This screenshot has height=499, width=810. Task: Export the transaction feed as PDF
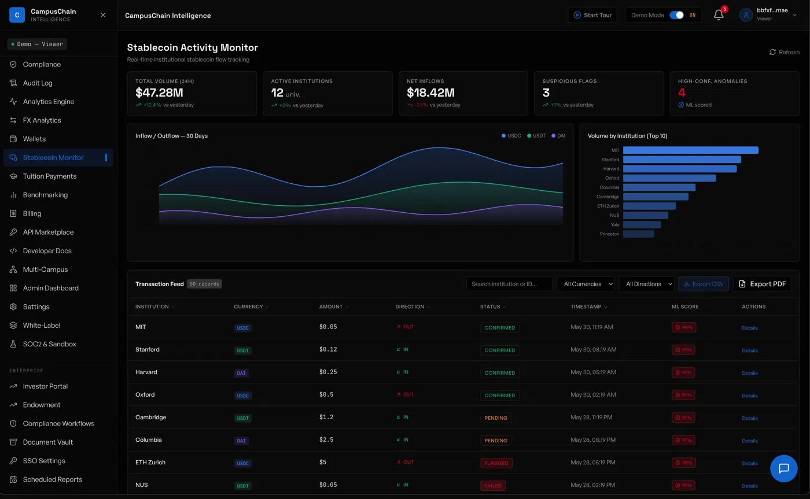(x=762, y=284)
